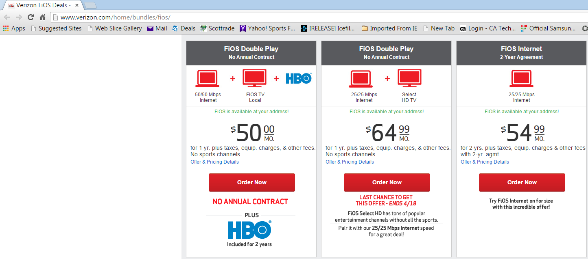Go to the Home page icon
This screenshot has height=259, width=588.
pos(42,17)
